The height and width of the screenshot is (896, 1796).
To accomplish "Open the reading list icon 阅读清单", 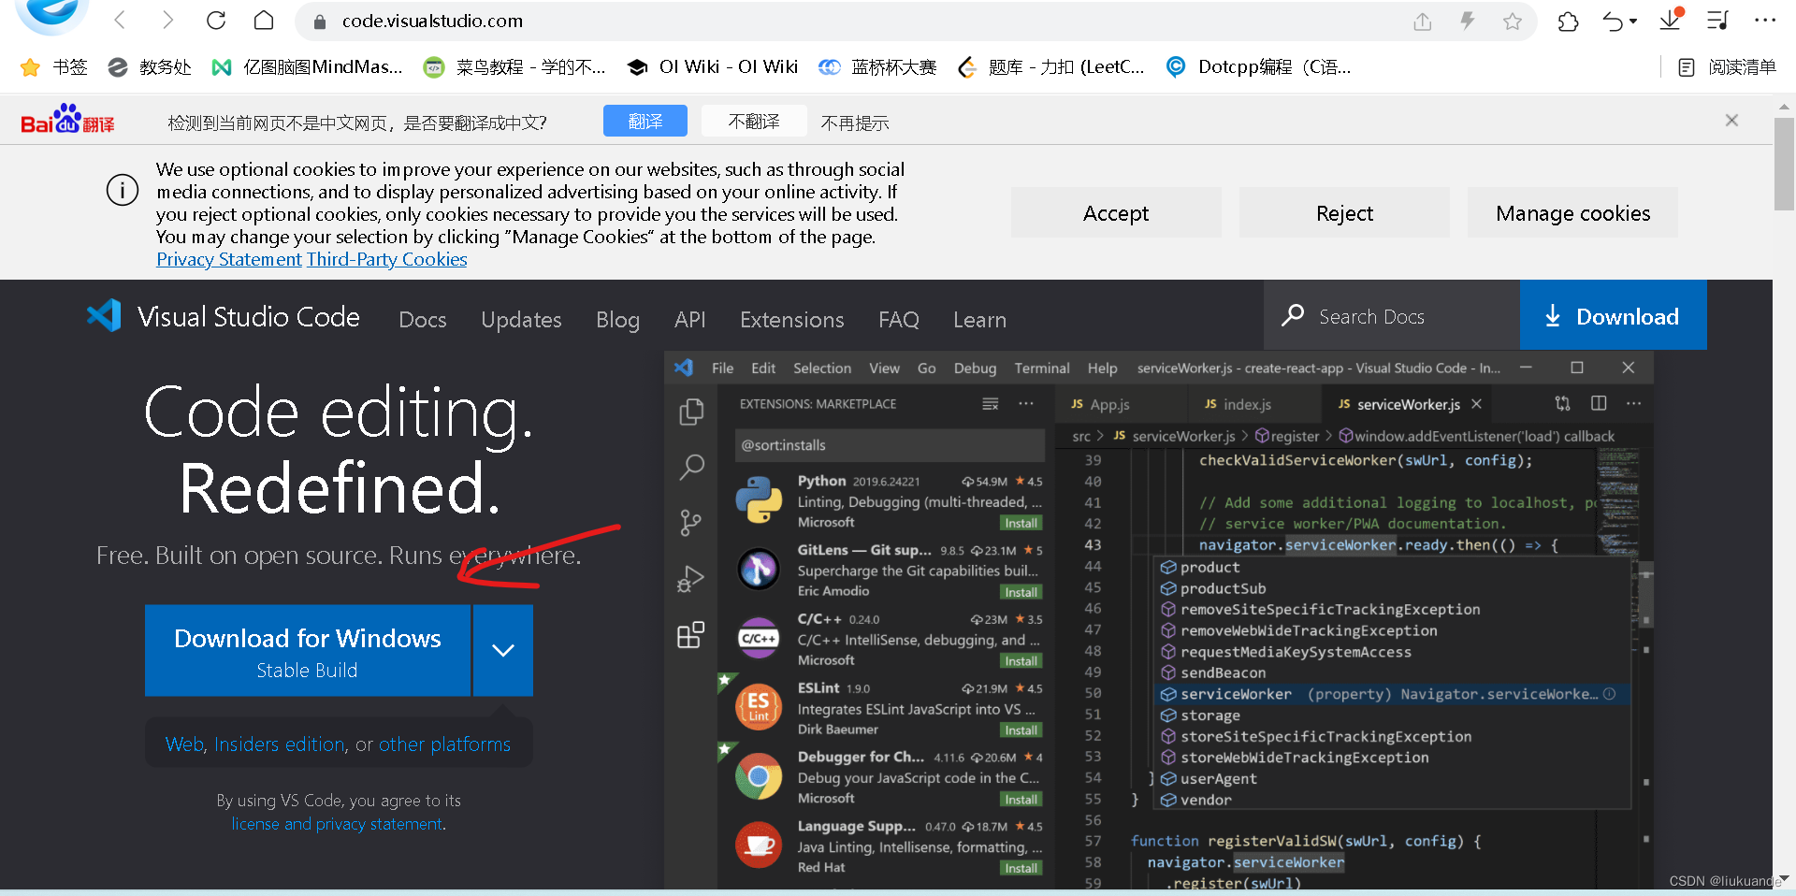I will pyautogui.click(x=1727, y=67).
